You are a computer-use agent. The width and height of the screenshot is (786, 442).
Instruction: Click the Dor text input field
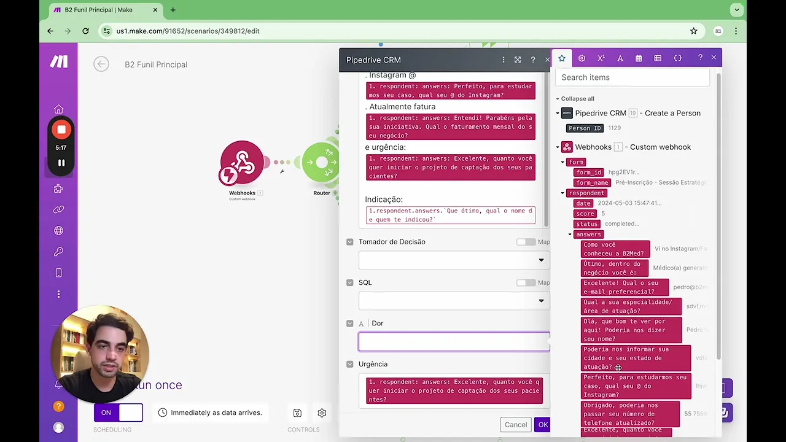click(454, 342)
